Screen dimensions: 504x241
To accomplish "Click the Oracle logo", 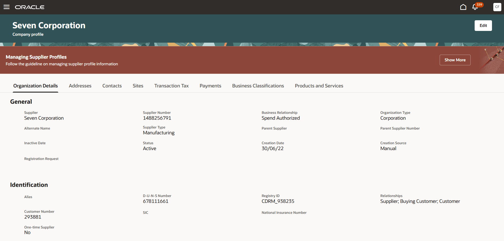I will (30, 7).
